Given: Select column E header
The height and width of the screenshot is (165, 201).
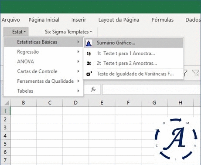Looking at the screenshot, I should pyautogui.click(x=102, y=103).
